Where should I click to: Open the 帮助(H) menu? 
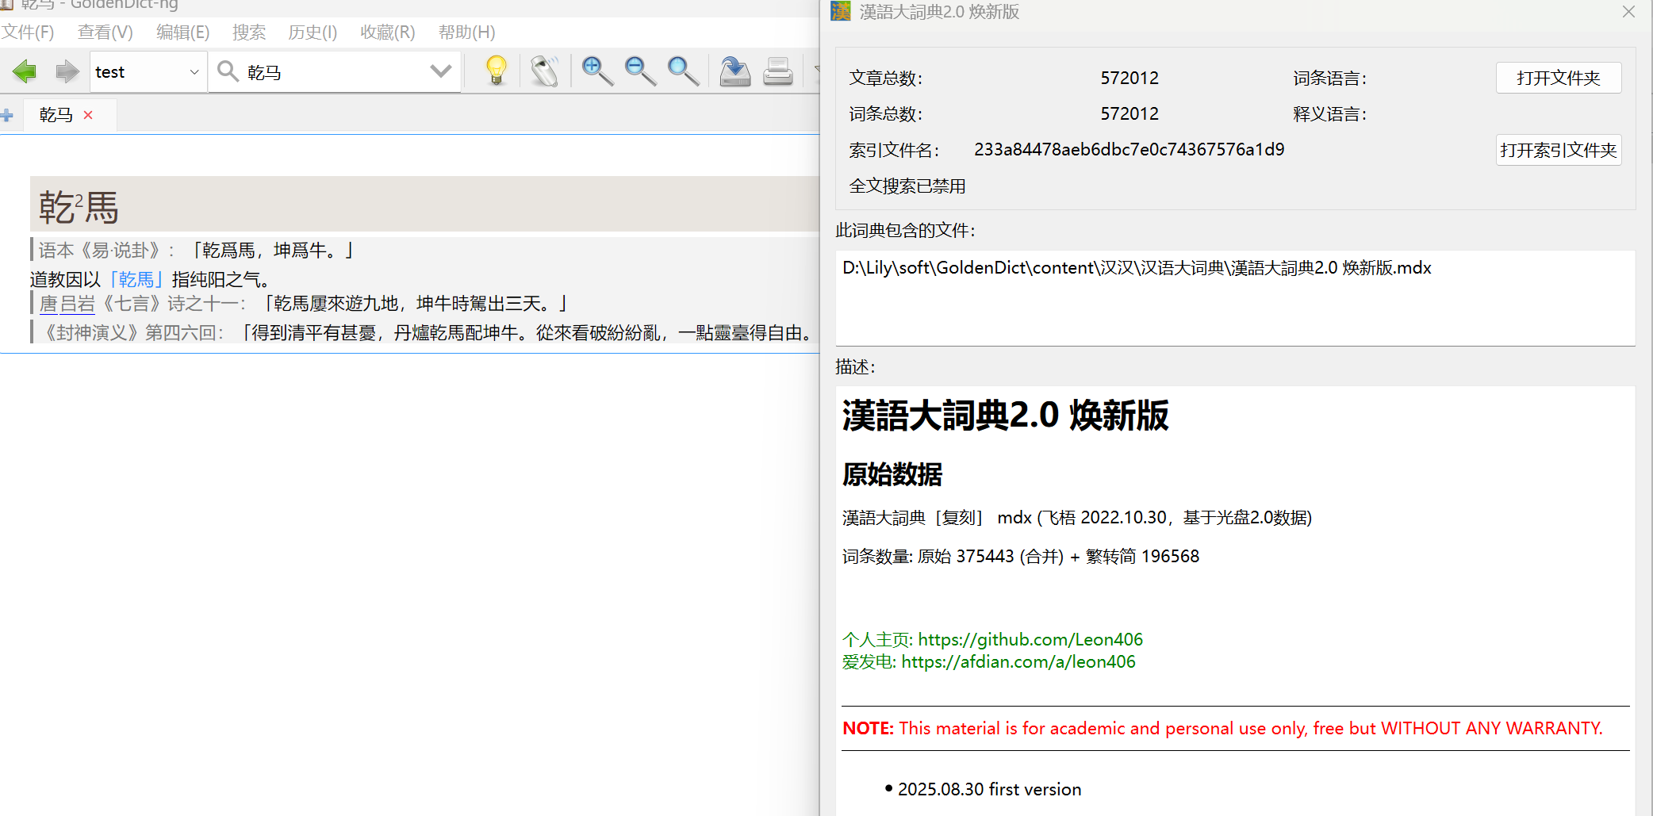click(467, 33)
